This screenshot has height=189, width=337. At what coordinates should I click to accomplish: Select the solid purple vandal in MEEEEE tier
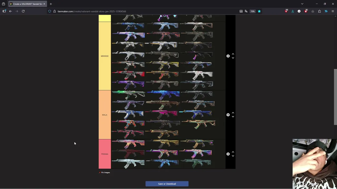pyautogui.click(x=128, y=85)
